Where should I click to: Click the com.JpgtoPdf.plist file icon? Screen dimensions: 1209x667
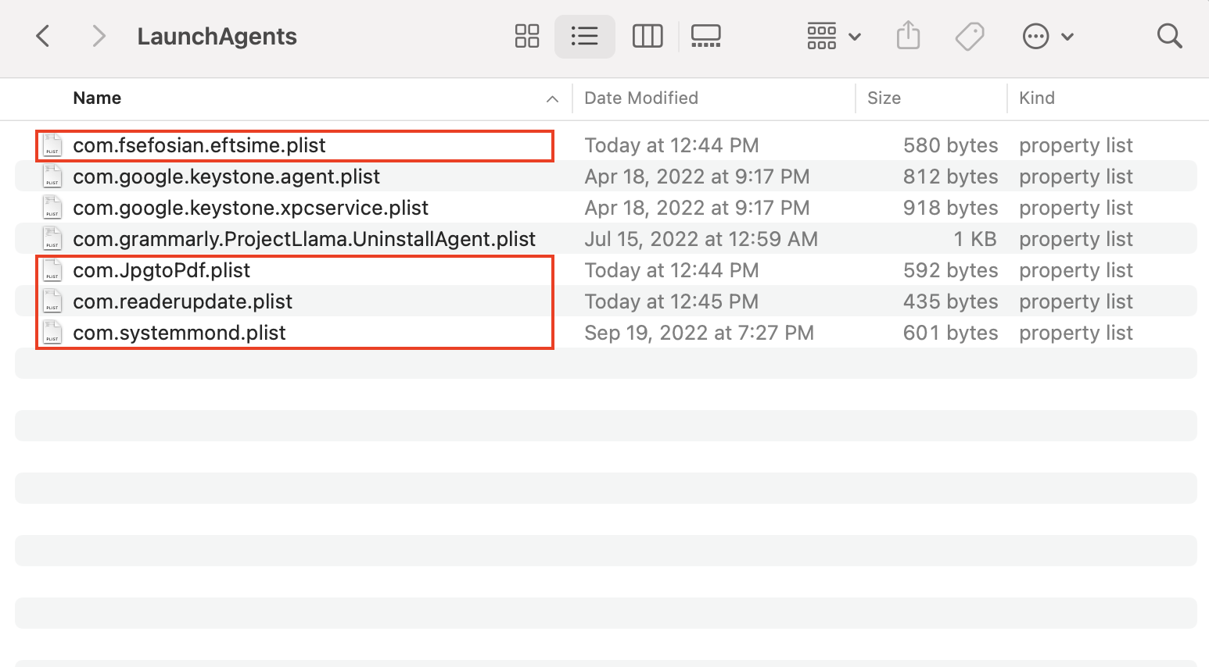tap(52, 270)
